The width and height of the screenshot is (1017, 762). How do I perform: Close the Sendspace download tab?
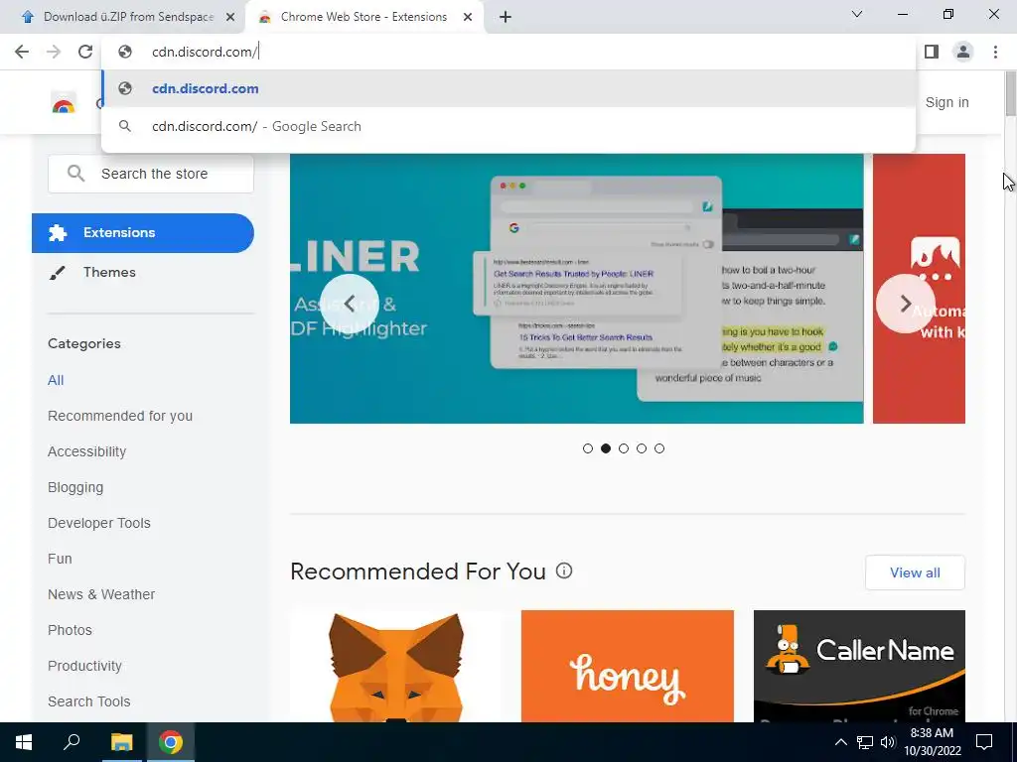tap(230, 18)
